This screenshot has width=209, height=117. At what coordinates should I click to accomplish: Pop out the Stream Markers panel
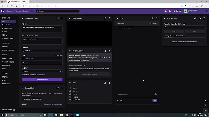[x=105, y=51]
